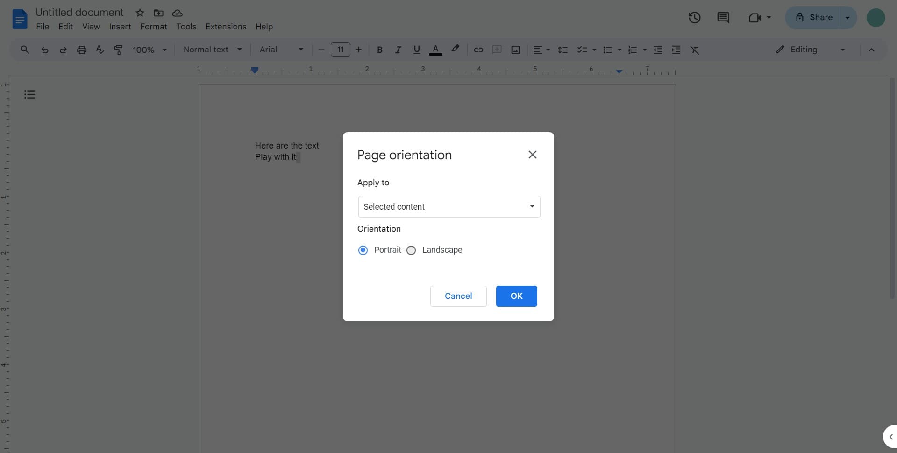Screen dimensions: 897x453
Task: Expand the Arial font dropdown
Action: coord(281,50)
